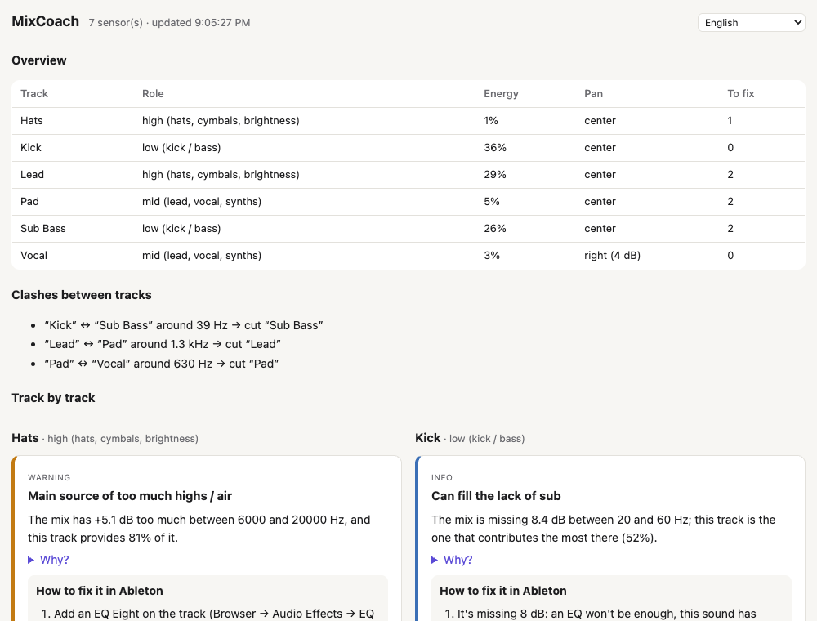The height and width of the screenshot is (621, 817).
Task: Click the INFO label on the Kick card
Action: pyautogui.click(x=442, y=478)
